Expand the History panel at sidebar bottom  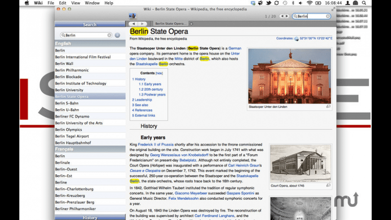tap(90, 217)
